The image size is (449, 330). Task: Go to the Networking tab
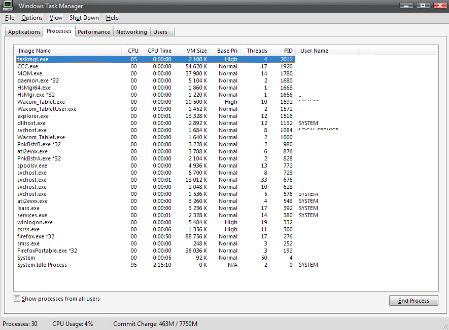[x=131, y=32]
